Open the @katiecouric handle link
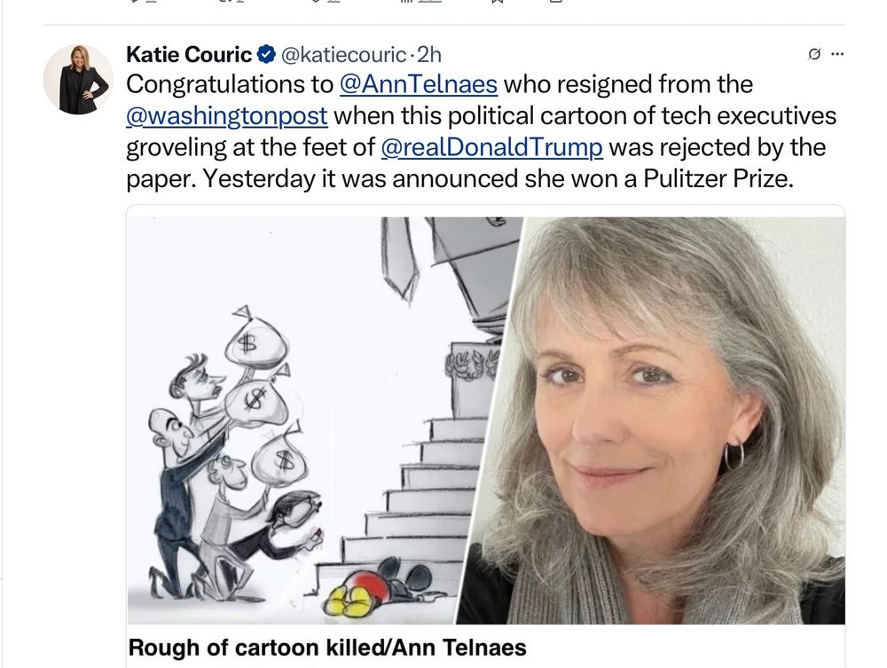This screenshot has width=887, height=668. tap(343, 55)
